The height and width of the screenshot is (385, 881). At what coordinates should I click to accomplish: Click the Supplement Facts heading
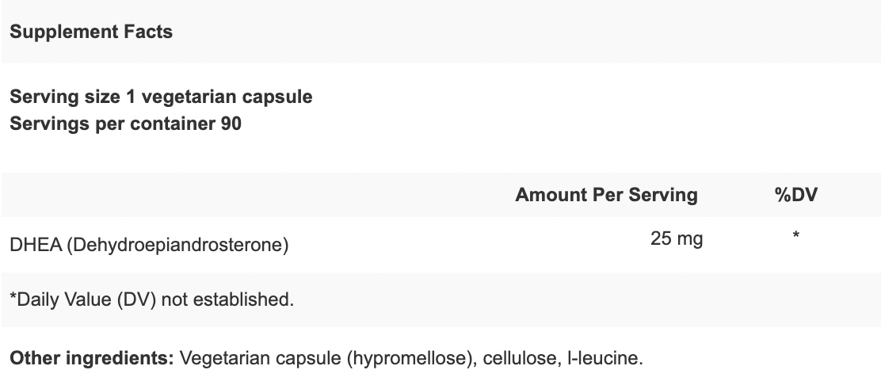click(91, 32)
